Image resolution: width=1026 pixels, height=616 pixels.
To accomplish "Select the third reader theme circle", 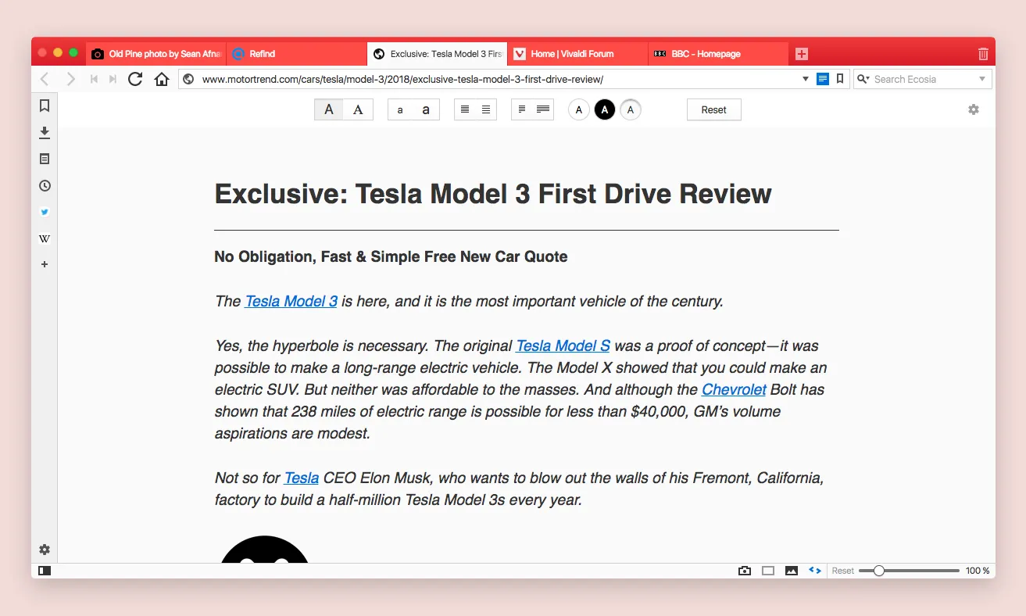I will pyautogui.click(x=631, y=109).
